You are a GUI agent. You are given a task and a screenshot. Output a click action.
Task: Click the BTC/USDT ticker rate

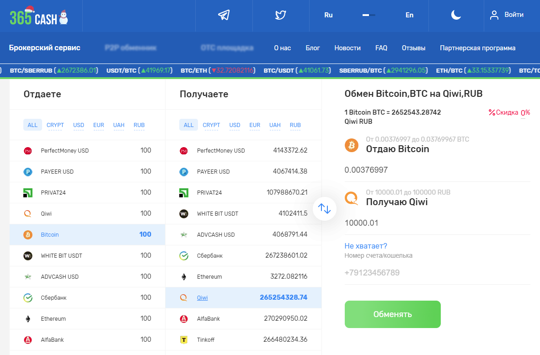tap(297, 70)
